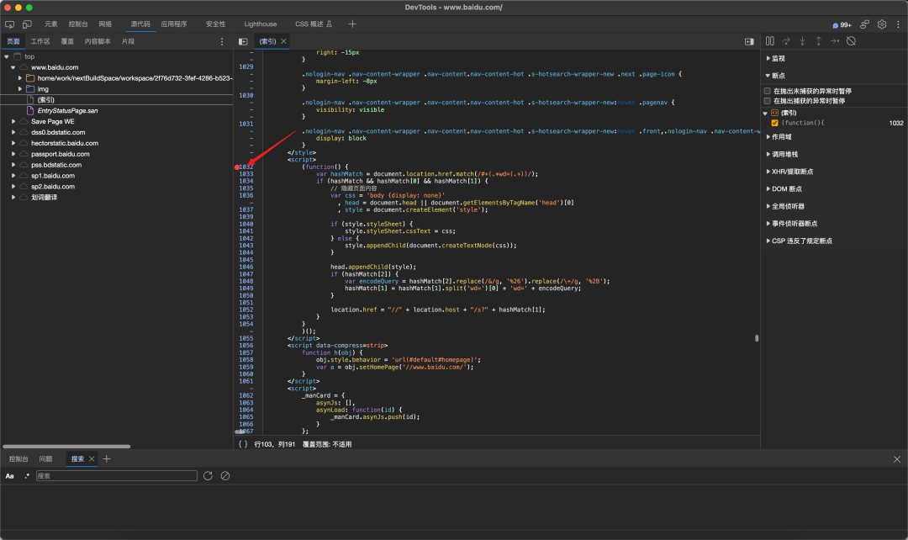Click the step over next function icon

point(786,40)
